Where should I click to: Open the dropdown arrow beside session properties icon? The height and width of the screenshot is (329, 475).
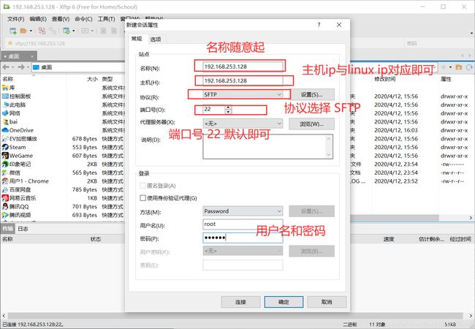click(x=74, y=31)
